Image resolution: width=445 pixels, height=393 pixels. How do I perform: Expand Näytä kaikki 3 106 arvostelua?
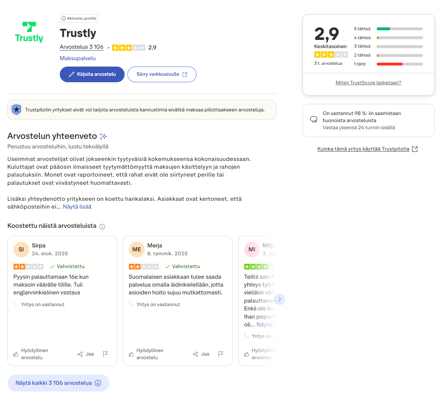tap(58, 383)
